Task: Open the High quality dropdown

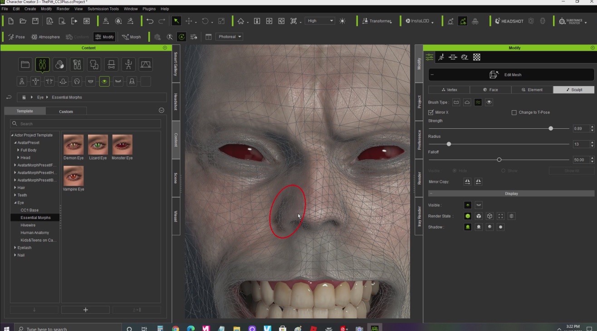Action: tap(320, 21)
